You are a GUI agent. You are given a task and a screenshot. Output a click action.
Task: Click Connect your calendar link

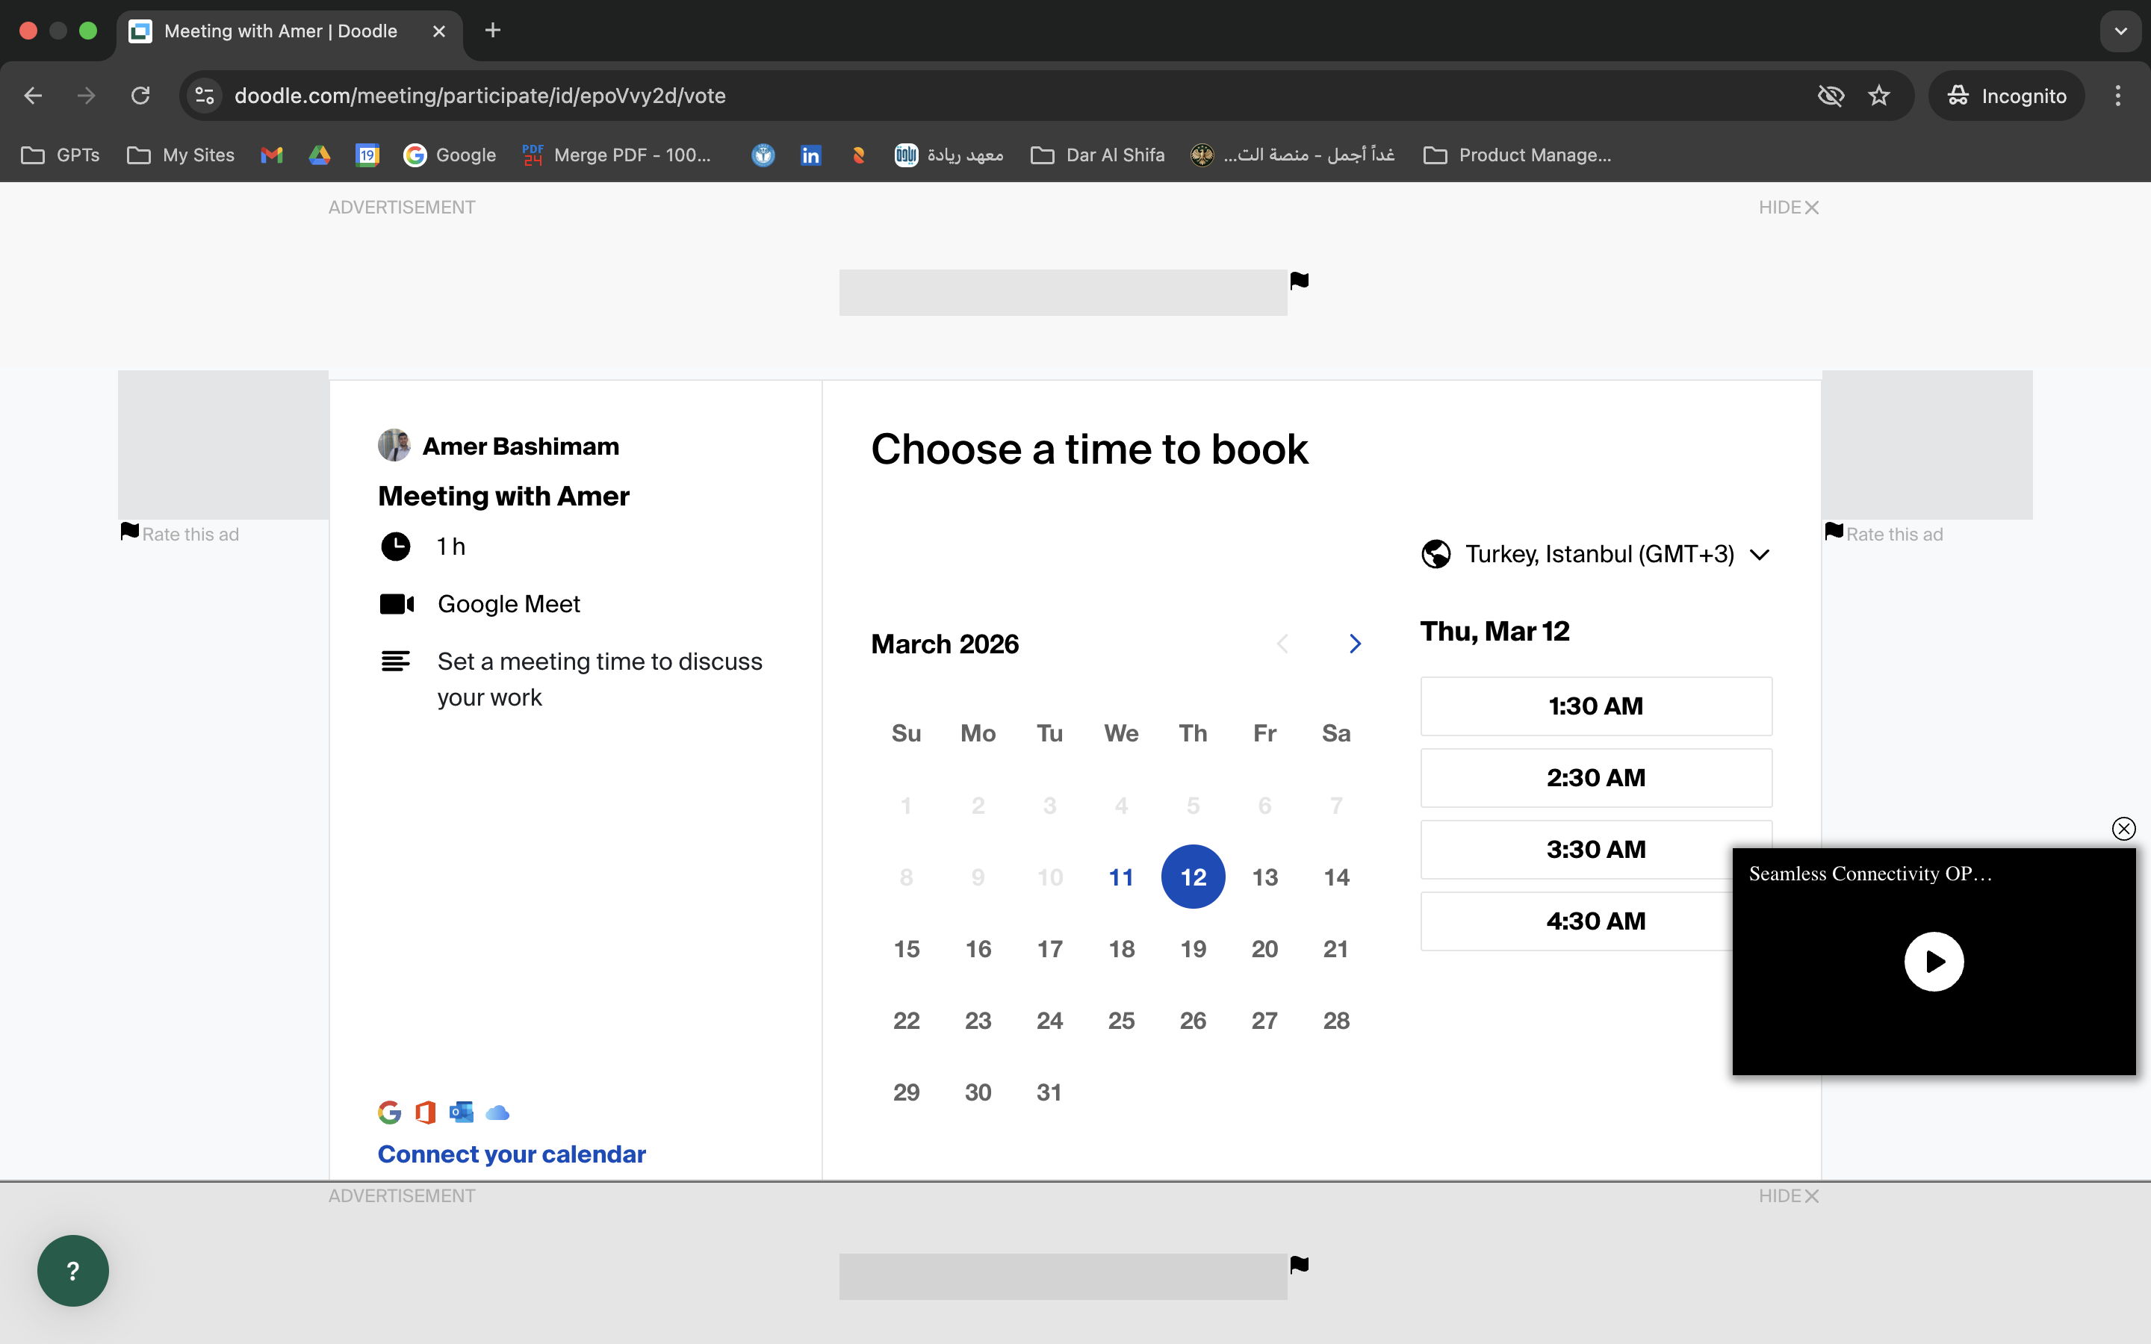[x=511, y=1154]
